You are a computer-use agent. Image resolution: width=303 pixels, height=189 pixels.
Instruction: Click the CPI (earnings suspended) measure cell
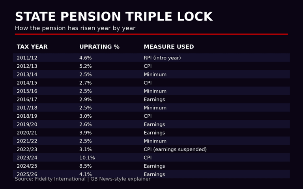click(x=175, y=150)
